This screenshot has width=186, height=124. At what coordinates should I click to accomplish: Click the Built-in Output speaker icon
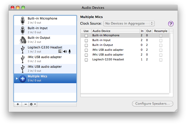23,40
